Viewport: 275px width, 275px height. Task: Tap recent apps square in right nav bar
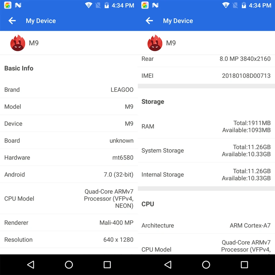click(x=244, y=265)
